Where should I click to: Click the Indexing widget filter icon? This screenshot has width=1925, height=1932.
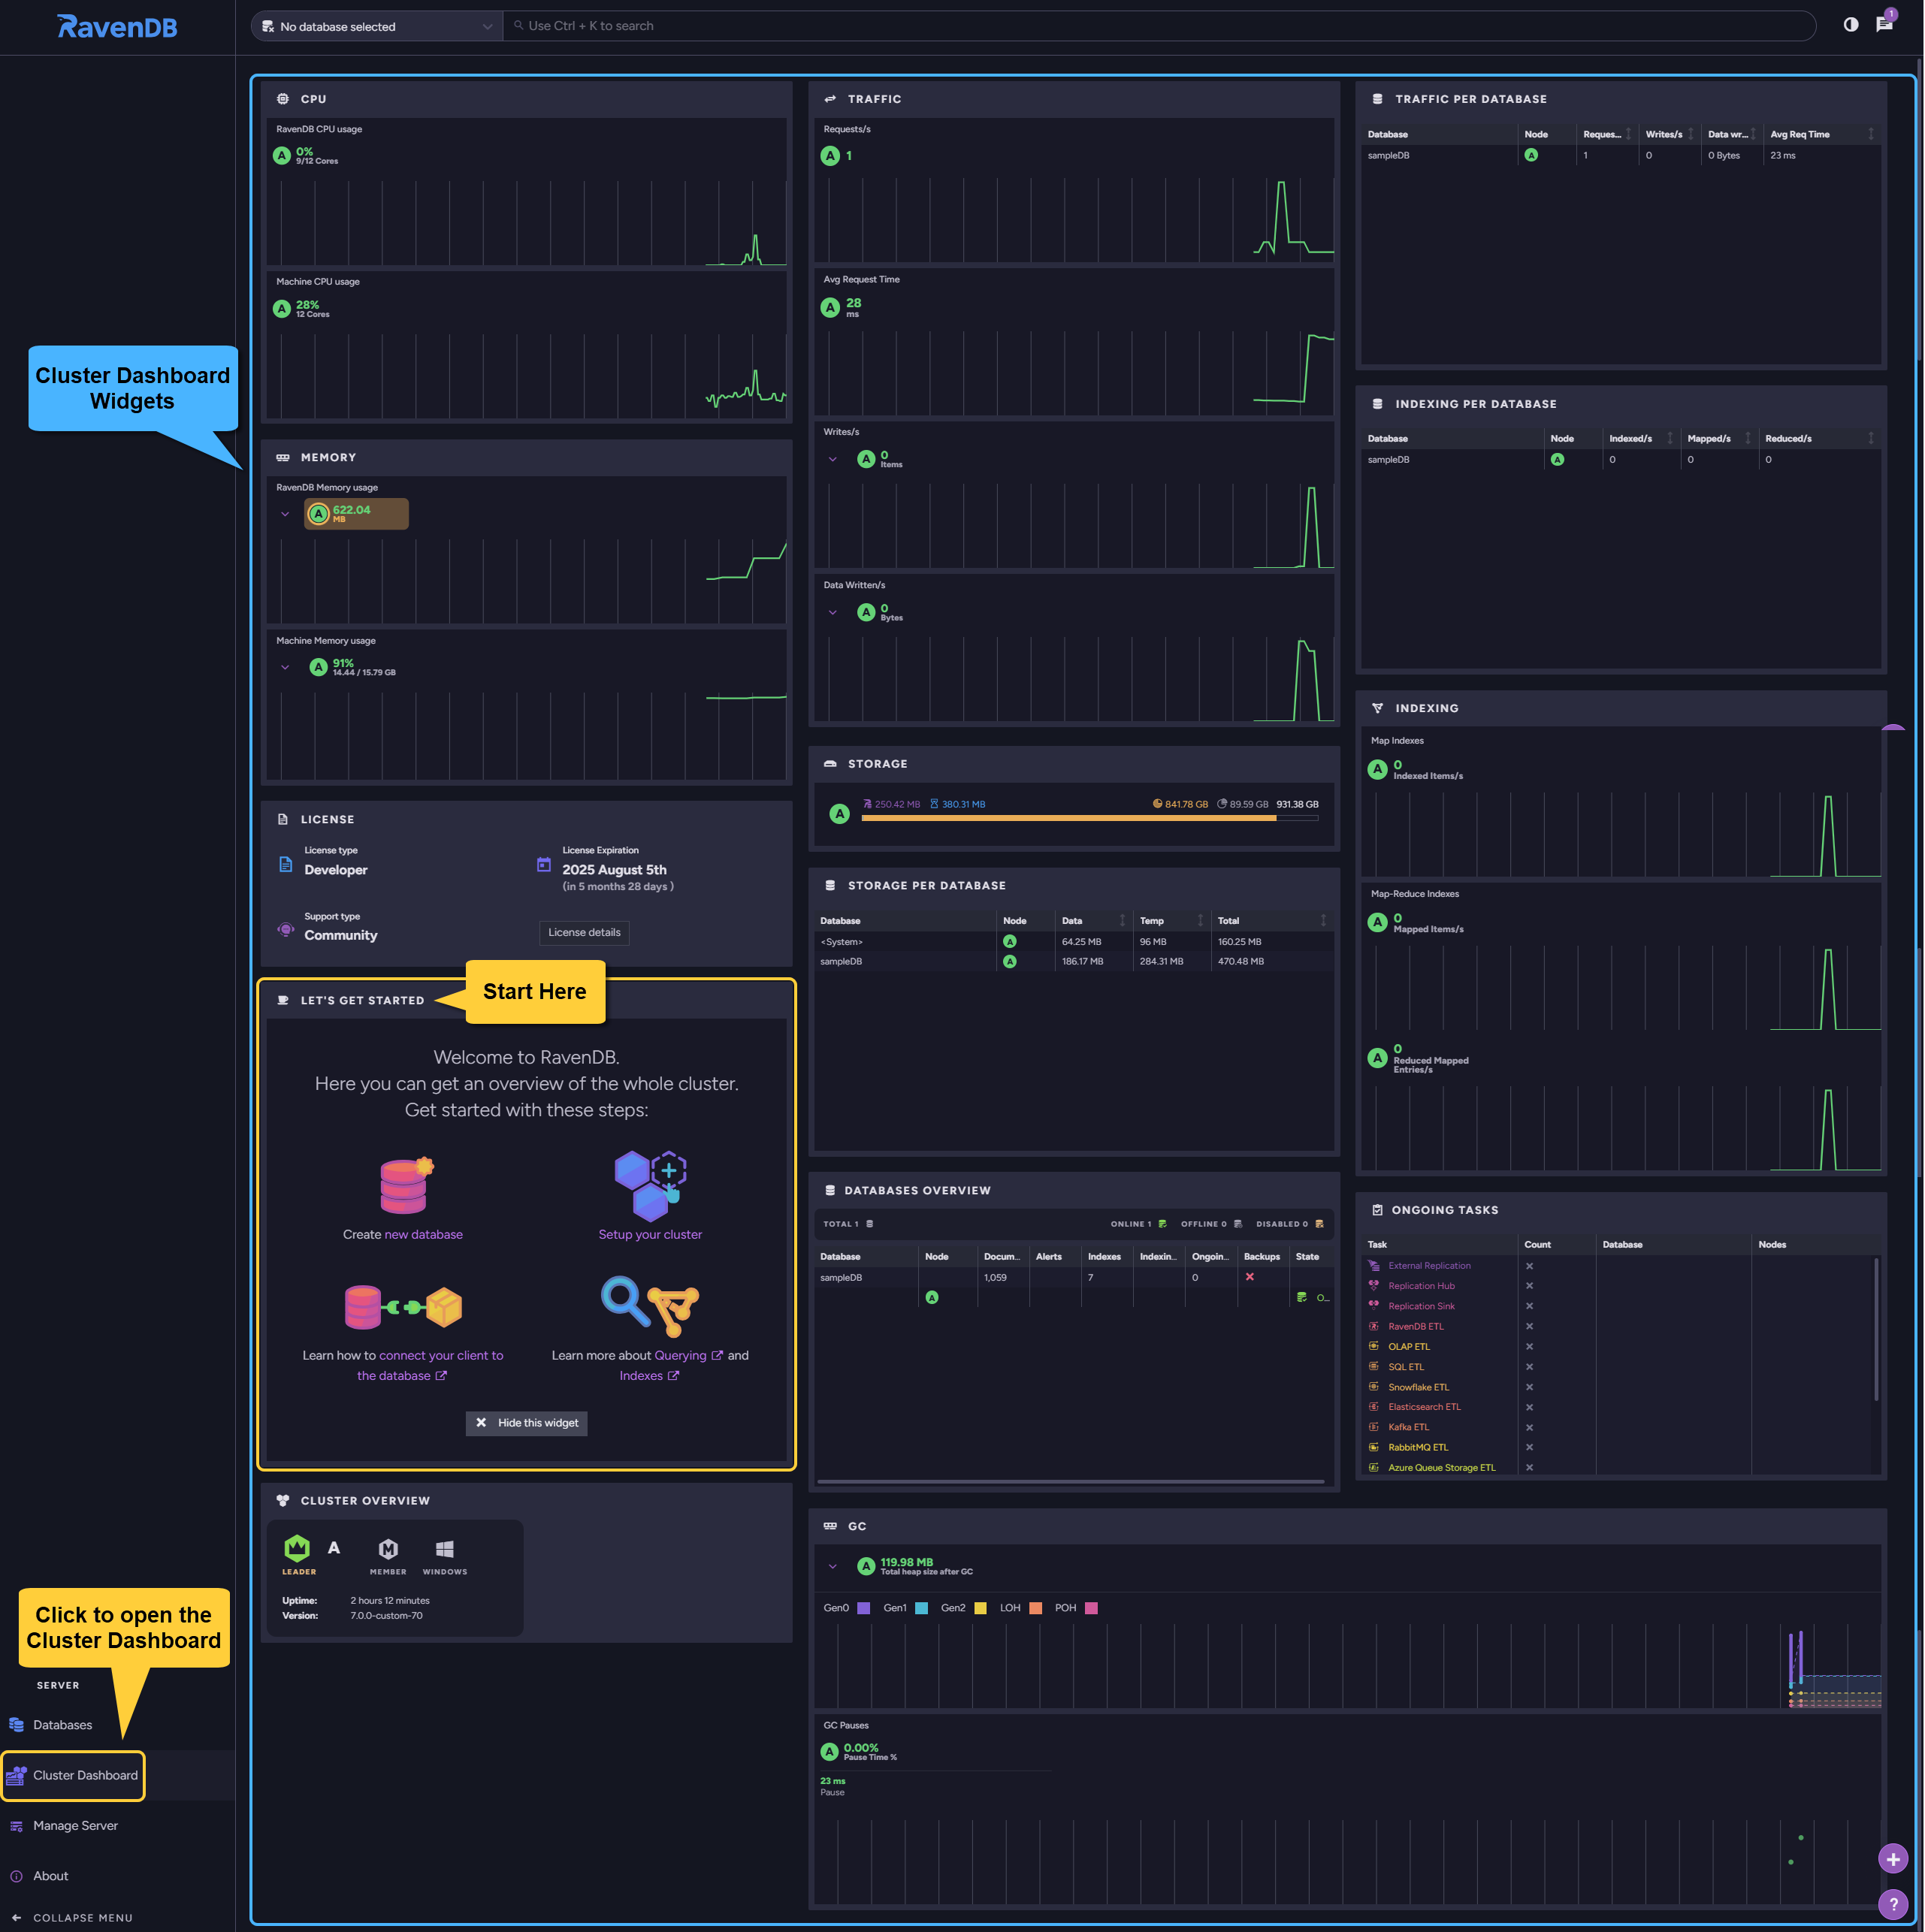pos(1377,708)
